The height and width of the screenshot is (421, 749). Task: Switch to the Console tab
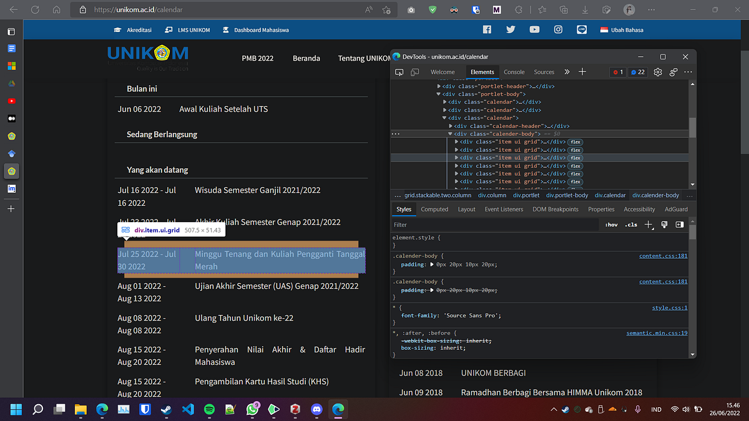click(514, 72)
